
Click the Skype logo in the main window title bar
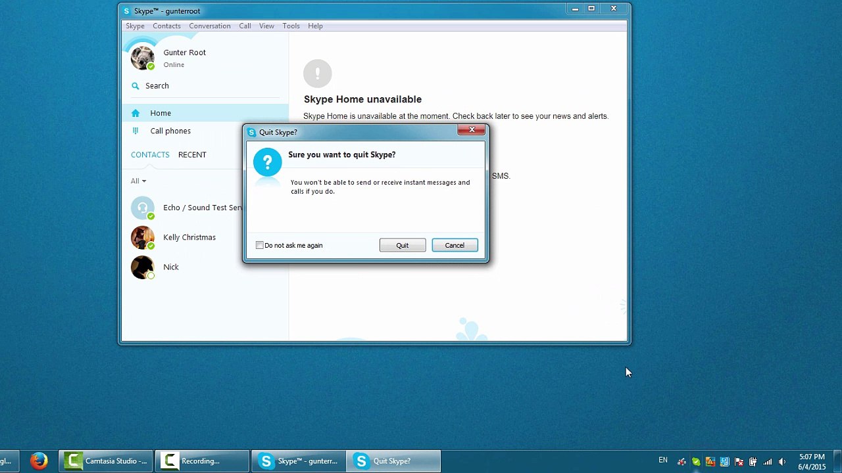pyautogui.click(x=127, y=11)
